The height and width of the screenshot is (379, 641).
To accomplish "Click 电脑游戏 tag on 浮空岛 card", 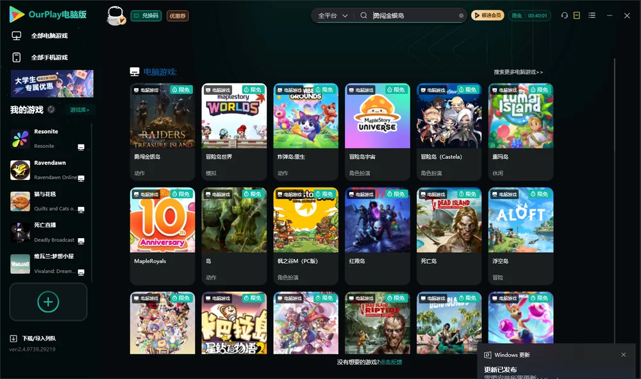I will pos(505,195).
